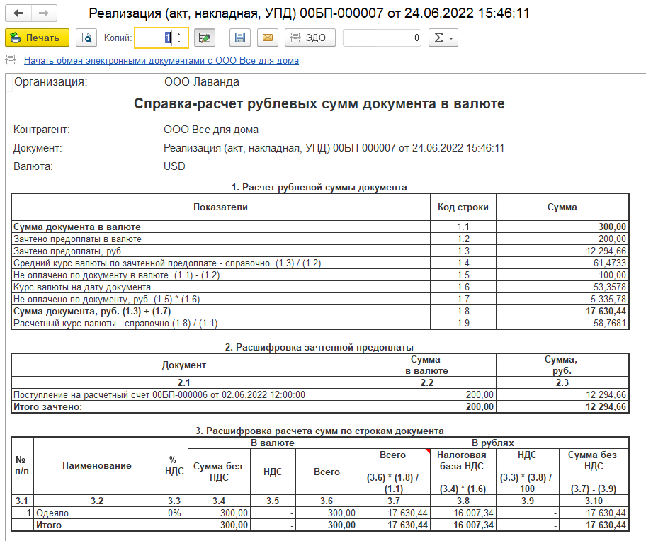This screenshot has width=646, height=541.
Task: Click the Копий number field
Action: tap(153, 38)
